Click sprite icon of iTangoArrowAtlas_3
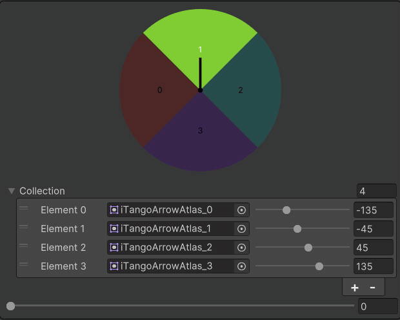 (114, 266)
